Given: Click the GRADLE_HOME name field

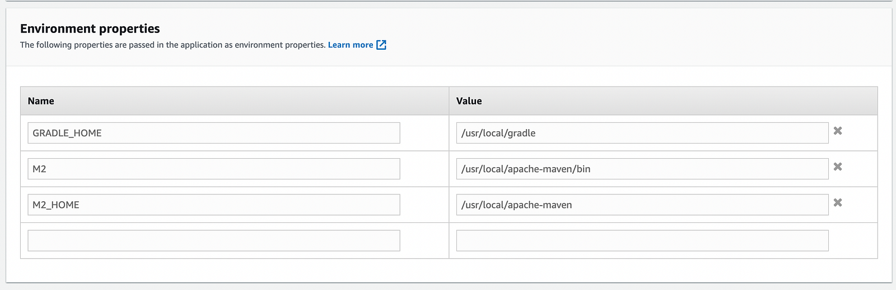Looking at the screenshot, I should coord(214,133).
